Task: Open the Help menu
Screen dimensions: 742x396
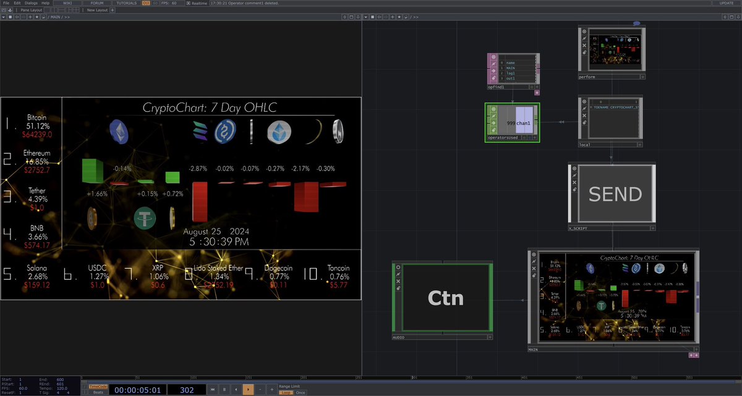Action: click(x=46, y=3)
